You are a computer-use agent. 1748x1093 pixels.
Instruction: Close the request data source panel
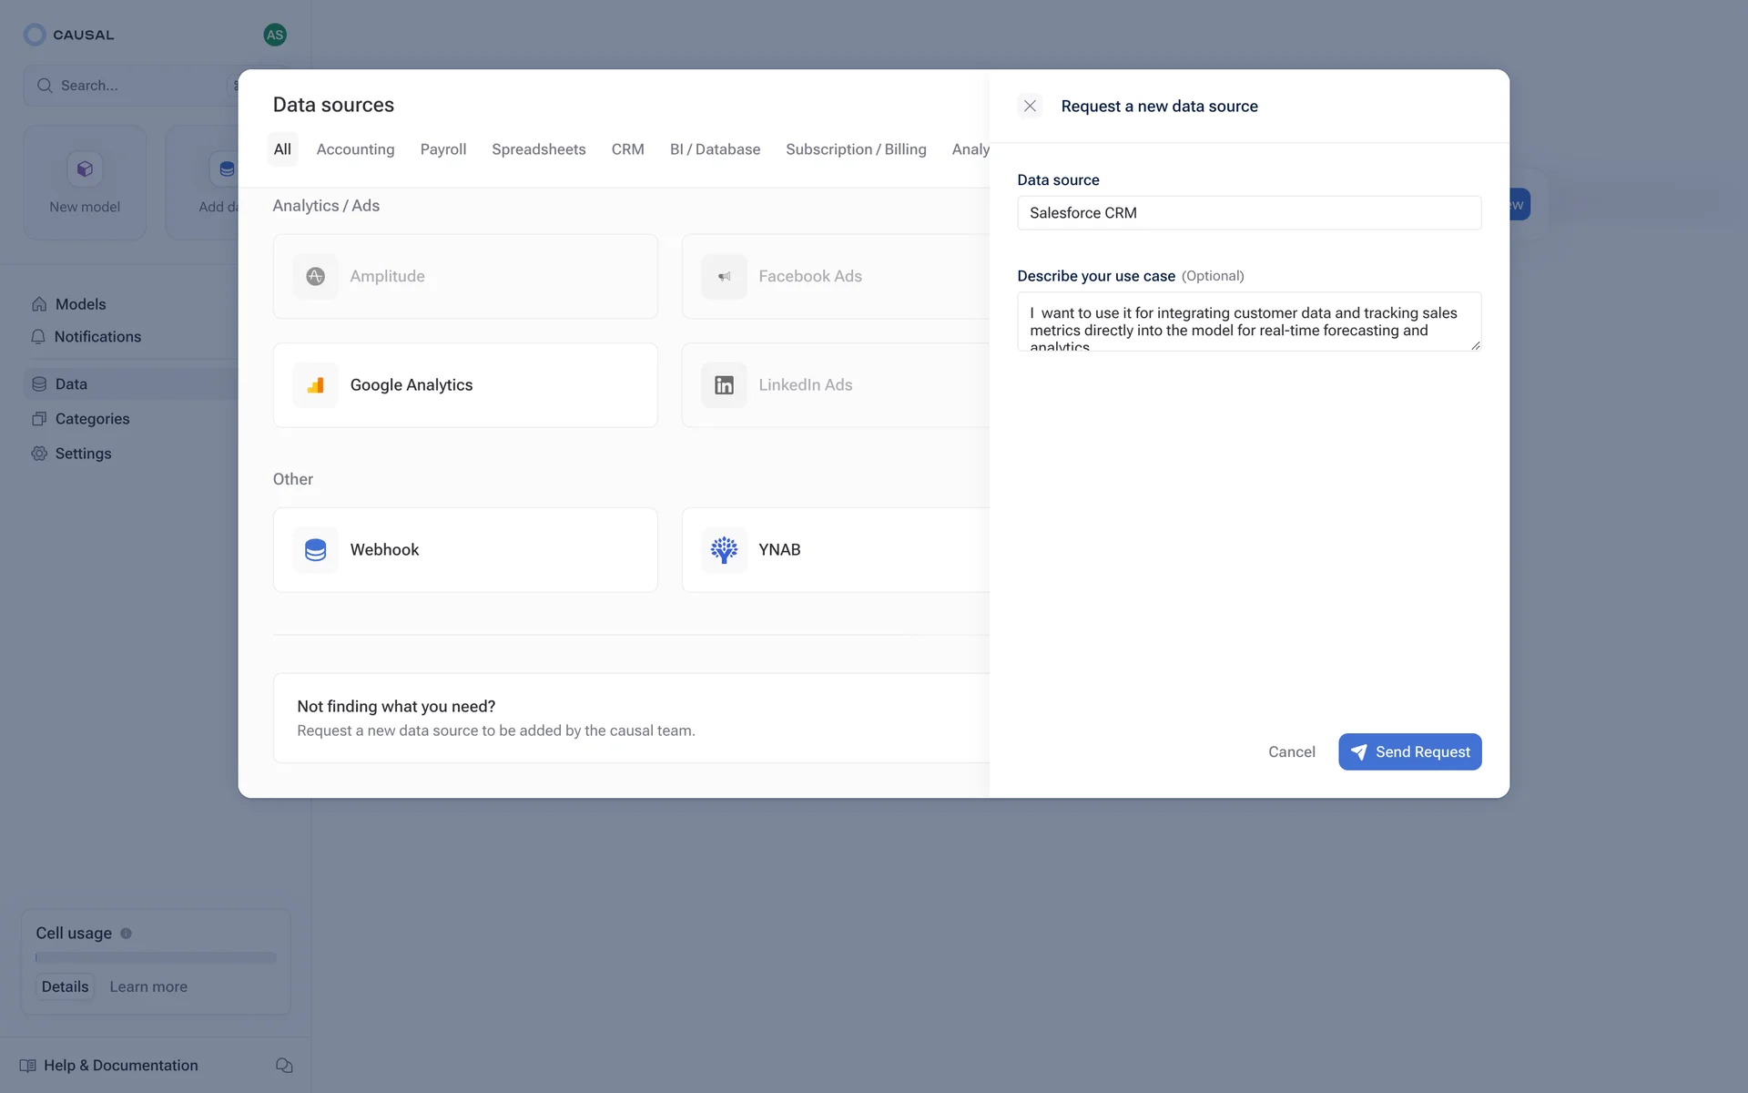(1030, 107)
